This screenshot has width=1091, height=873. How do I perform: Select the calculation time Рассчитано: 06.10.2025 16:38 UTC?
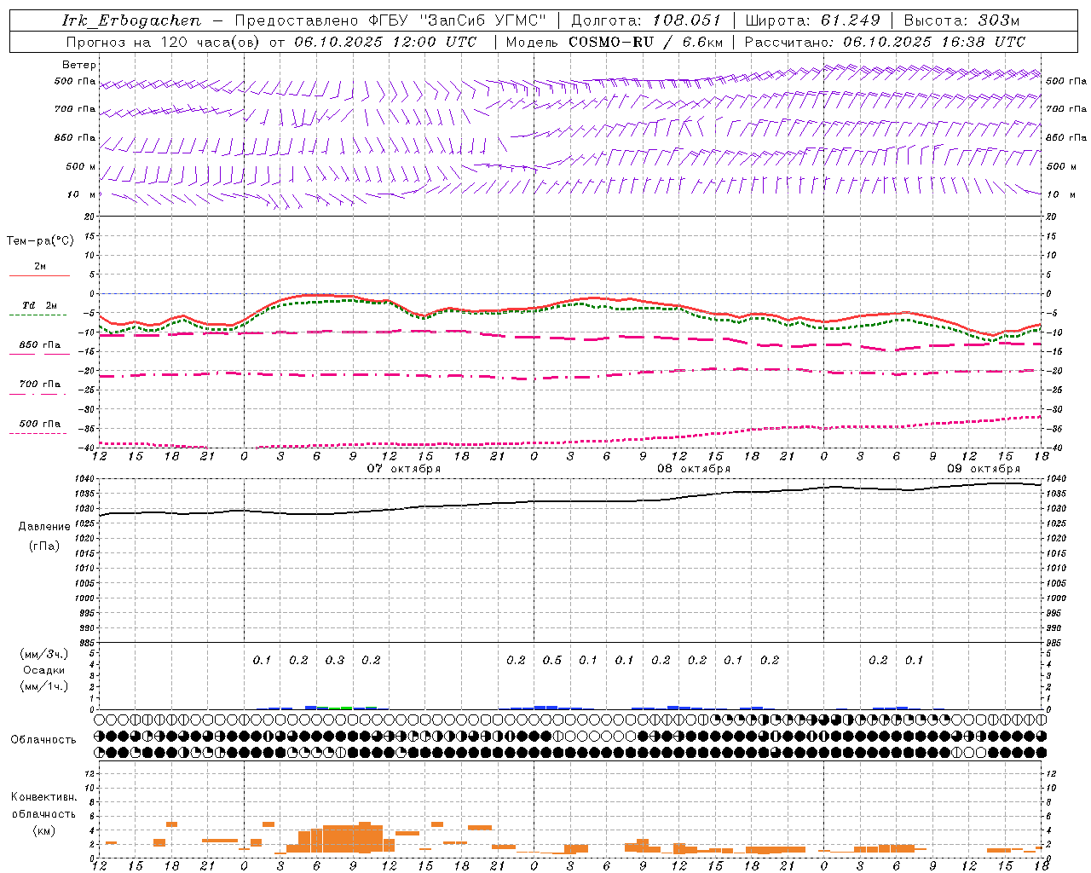coord(885,42)
